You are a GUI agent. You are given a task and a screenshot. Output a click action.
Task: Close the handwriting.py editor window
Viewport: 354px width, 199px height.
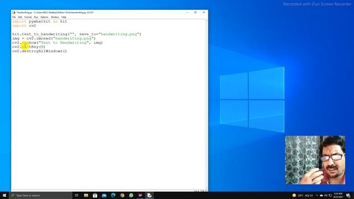[x=204, y=12]
